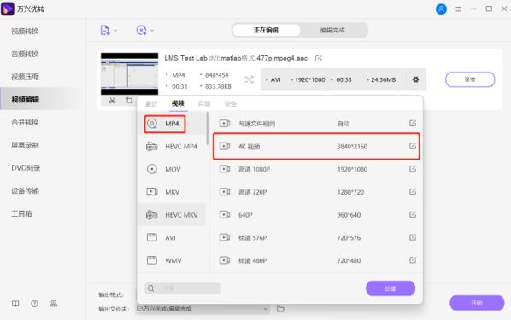Open the user account avatar icon

point(441,9)
